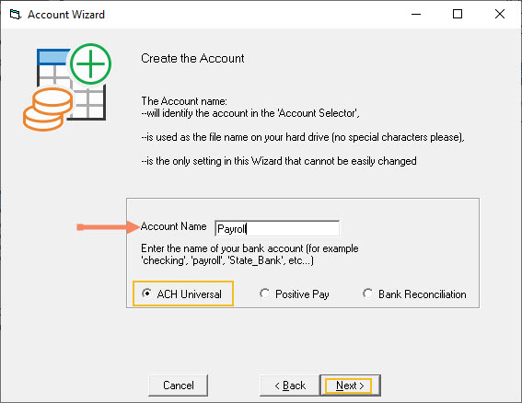Image resolution: width=522 pixels, height=403 pixels.
Task: Click the Account Wizard title text
Action: point(66,15)
